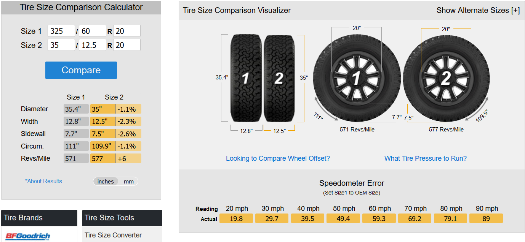Click wheel 1 side-view image
The image size is (525, 242).
coord(357,78)
